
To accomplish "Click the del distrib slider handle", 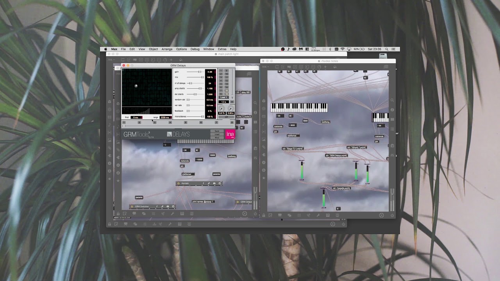I will (195, 94).
